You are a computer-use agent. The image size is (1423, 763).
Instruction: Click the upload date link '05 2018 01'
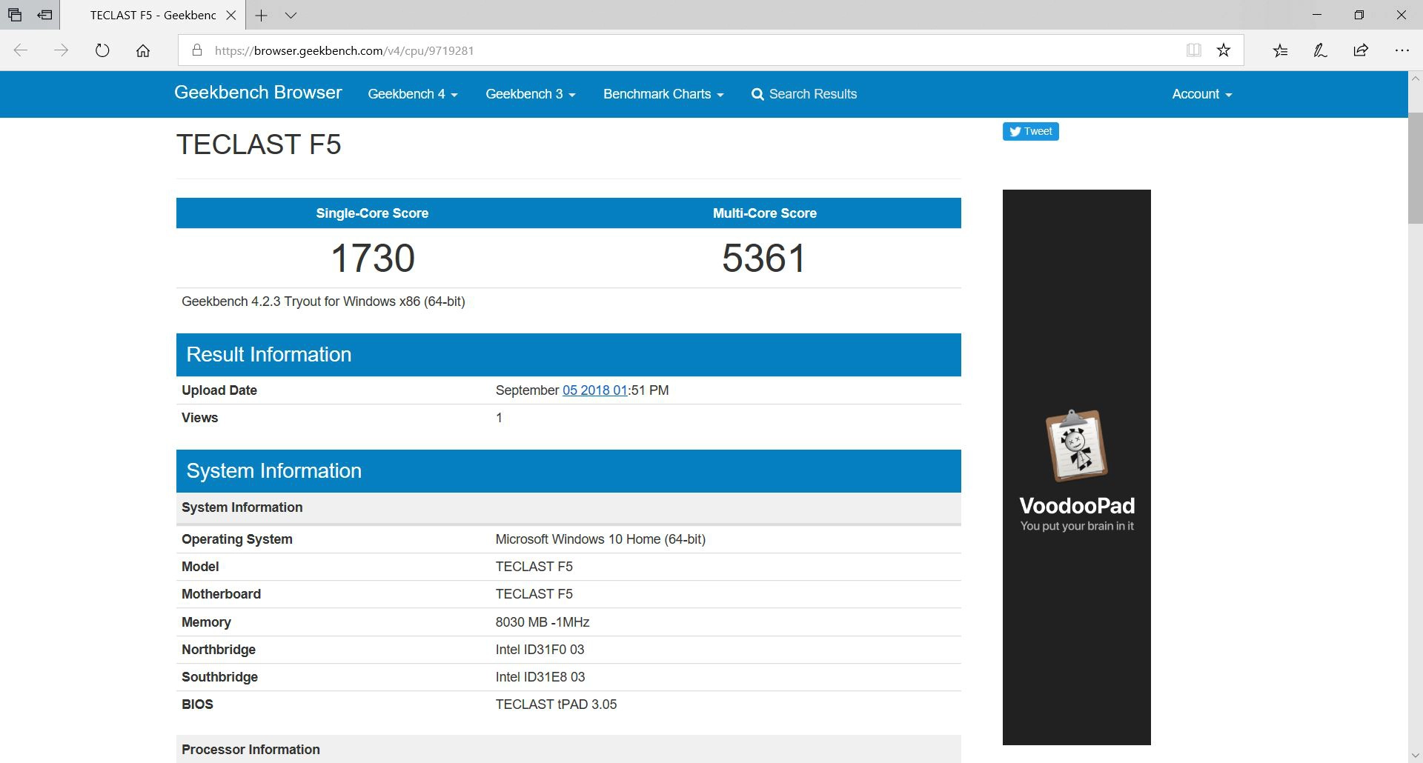point(595,390)
